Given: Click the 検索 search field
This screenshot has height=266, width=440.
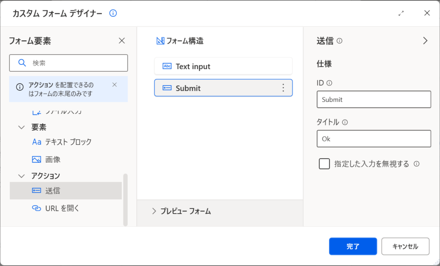Looking at the screenshot, I should coord(68,63).
